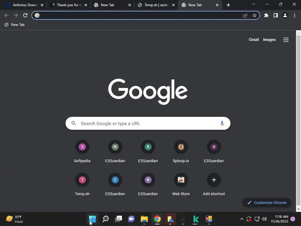Open the tab search dropdown chevron
The height and width of the screenshot is (226, 301).
(254, 4)
